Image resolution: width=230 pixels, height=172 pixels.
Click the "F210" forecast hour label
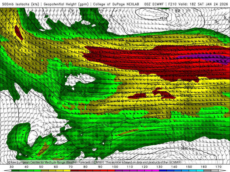173,4
